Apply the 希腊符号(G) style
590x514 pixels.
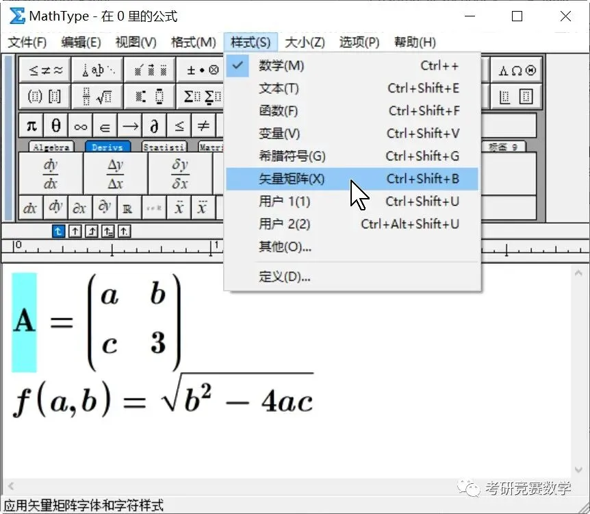(352, 156)
